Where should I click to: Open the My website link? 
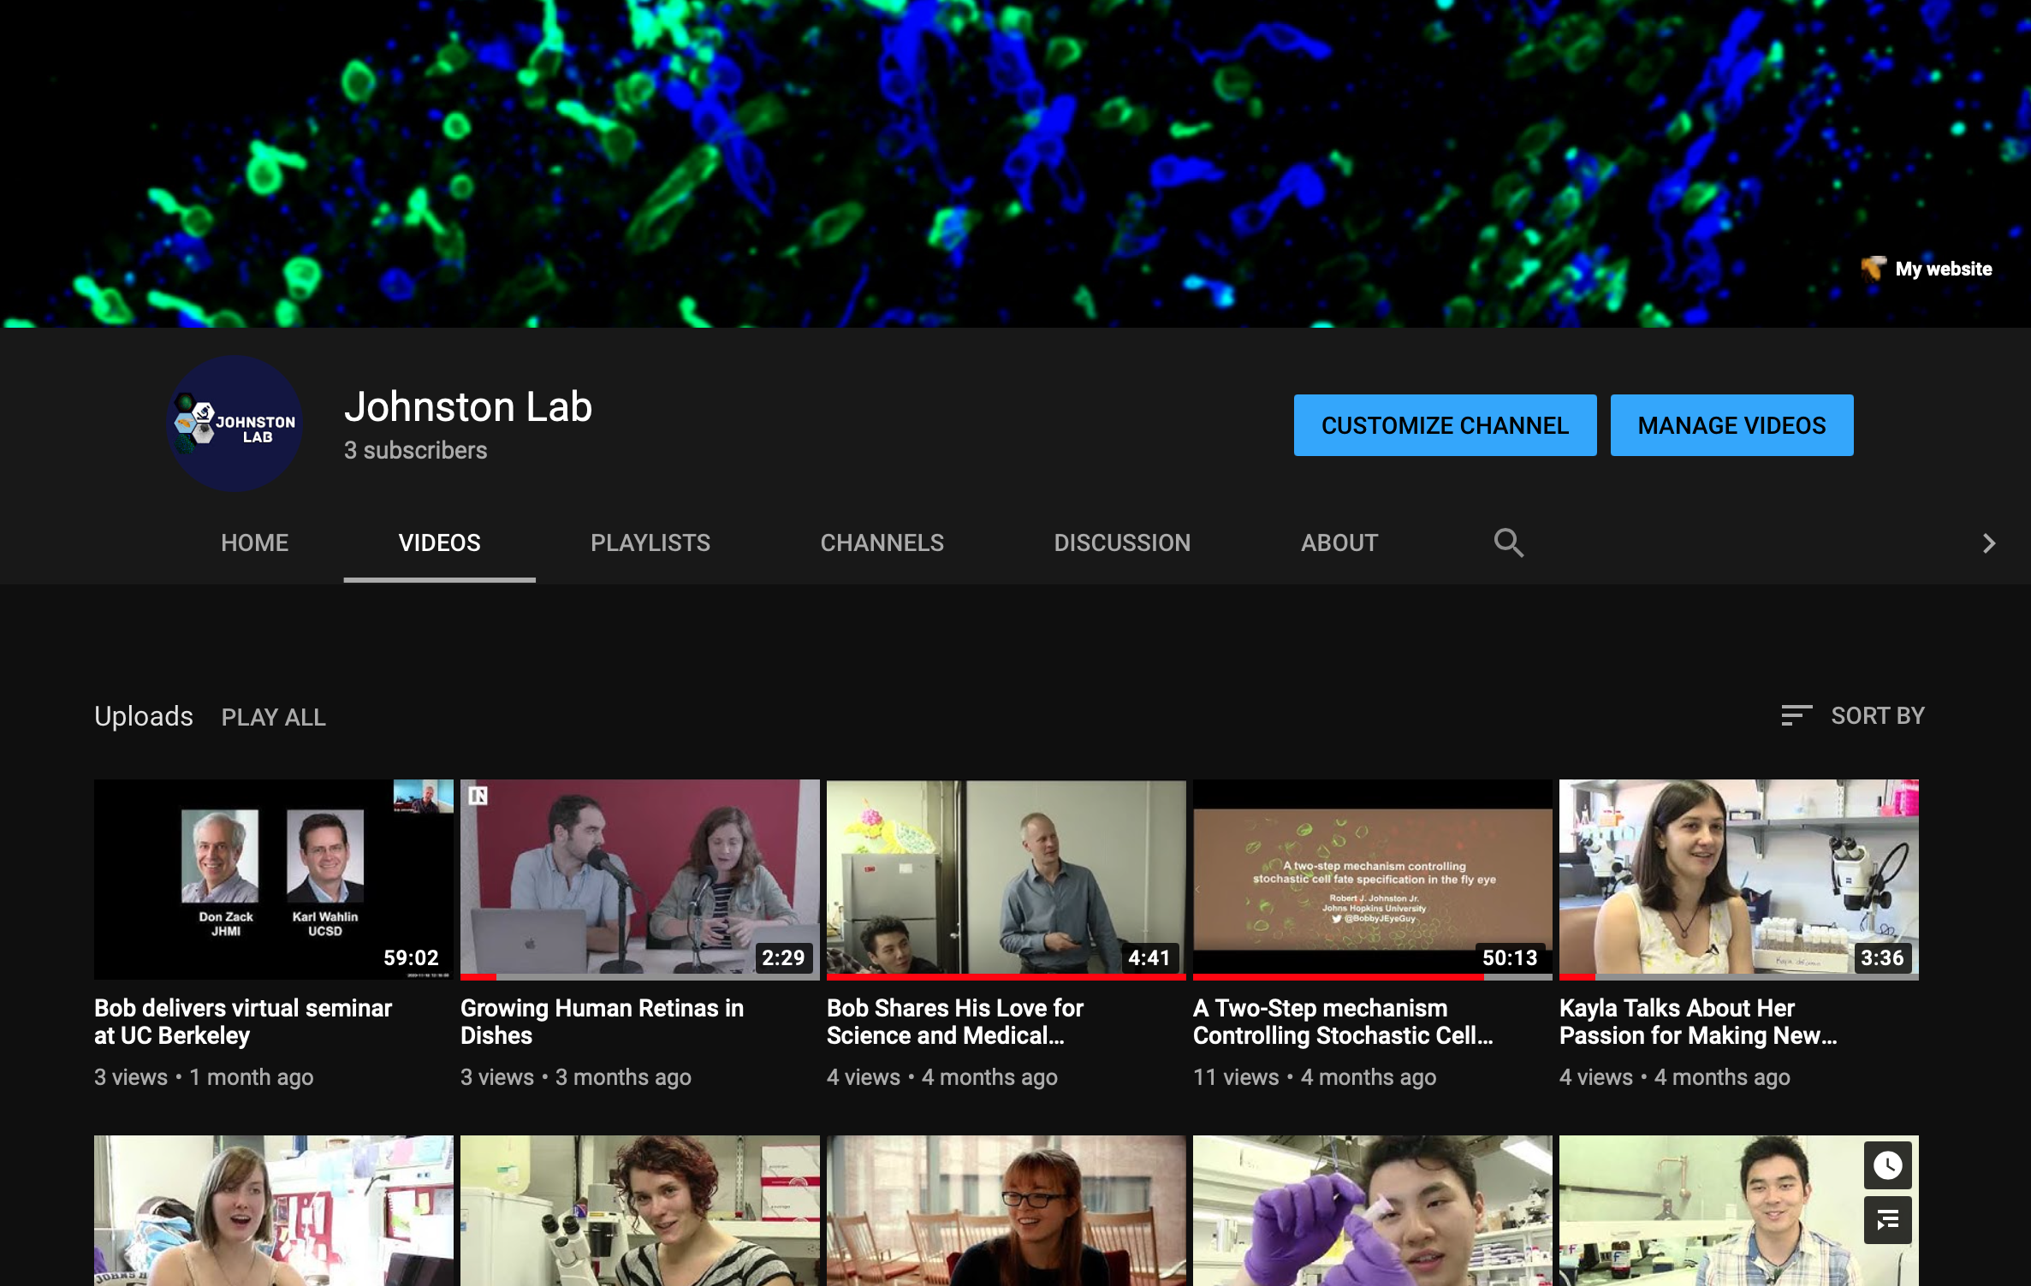1943,269
